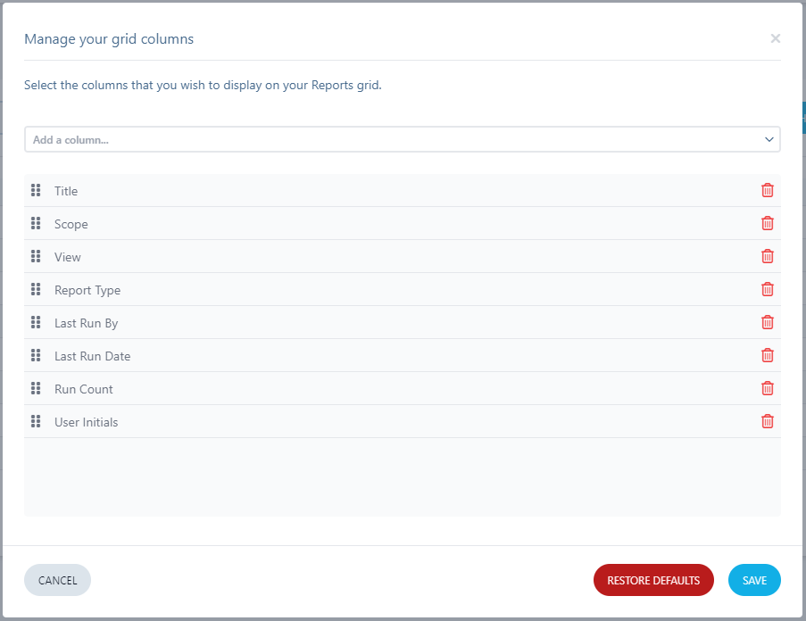Click the trash icon for View row
The height and width of the screenshot is (621, 806).
coord(767,256)
